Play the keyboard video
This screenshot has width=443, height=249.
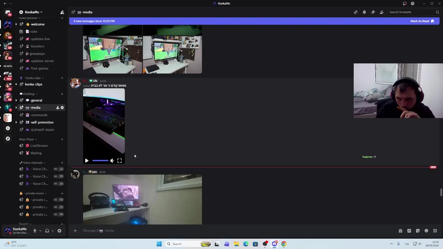87,160
